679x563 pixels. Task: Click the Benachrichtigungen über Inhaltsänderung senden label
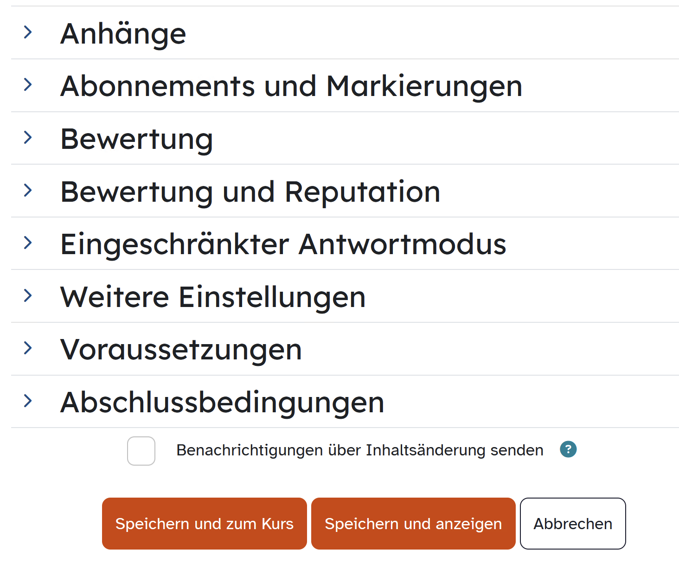(359, 450)
